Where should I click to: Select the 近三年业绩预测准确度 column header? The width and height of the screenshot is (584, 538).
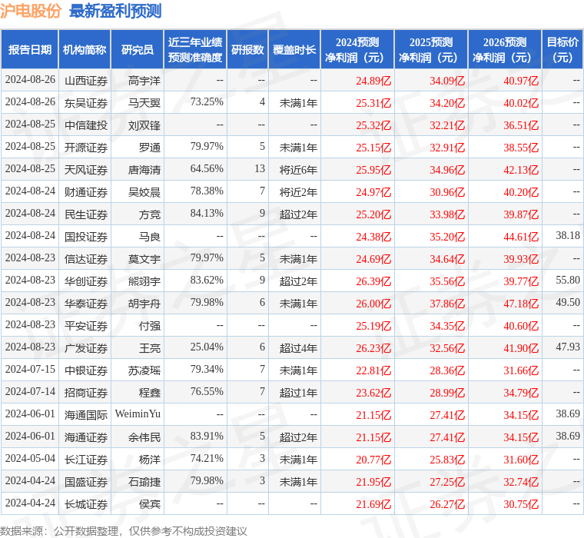pyautogui.click(x=195, y=49)
